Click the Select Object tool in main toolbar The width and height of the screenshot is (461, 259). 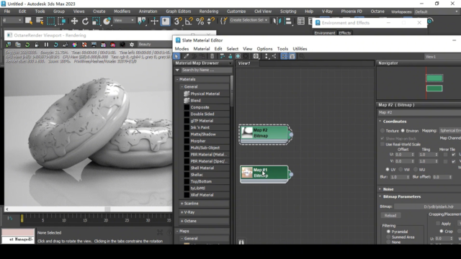pos(29,21)
